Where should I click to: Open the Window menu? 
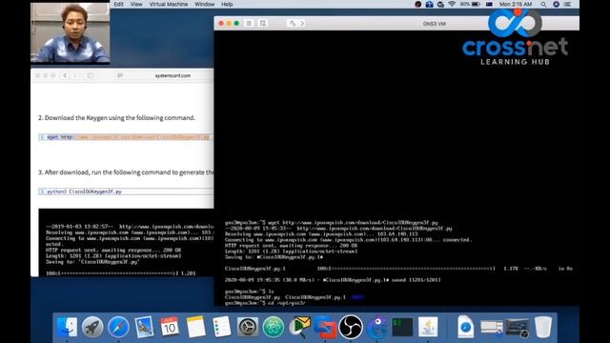click(x=205, y=4)
